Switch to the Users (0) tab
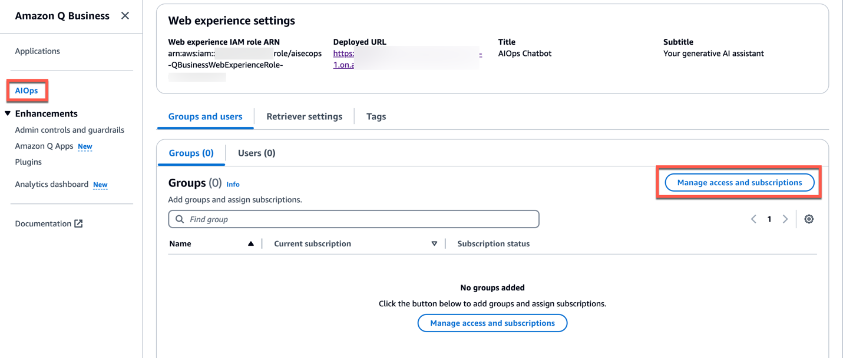 256,153
